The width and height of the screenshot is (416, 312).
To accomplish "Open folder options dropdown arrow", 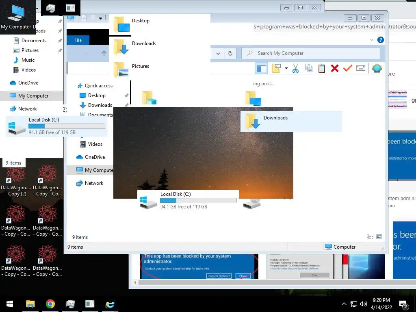I will (286, 68).
